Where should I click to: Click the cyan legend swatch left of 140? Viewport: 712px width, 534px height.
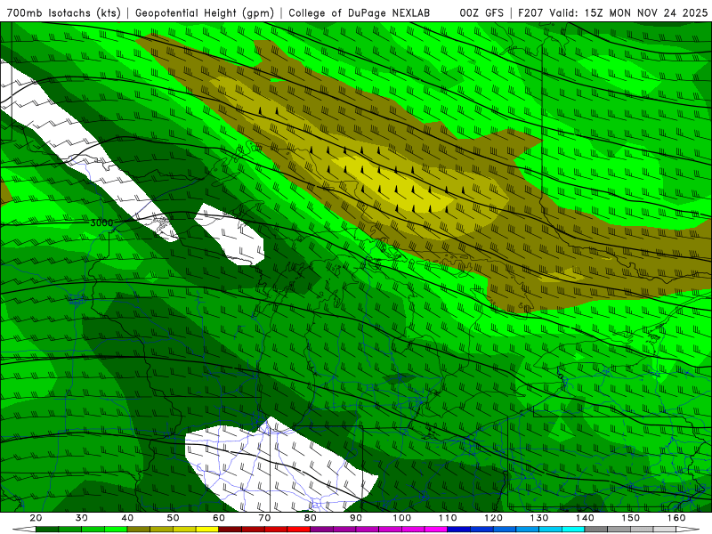coord(573,530)
